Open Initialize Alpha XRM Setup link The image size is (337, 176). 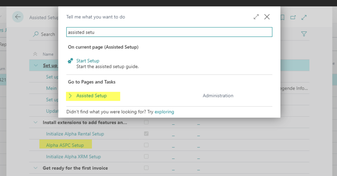pos(73,157)
